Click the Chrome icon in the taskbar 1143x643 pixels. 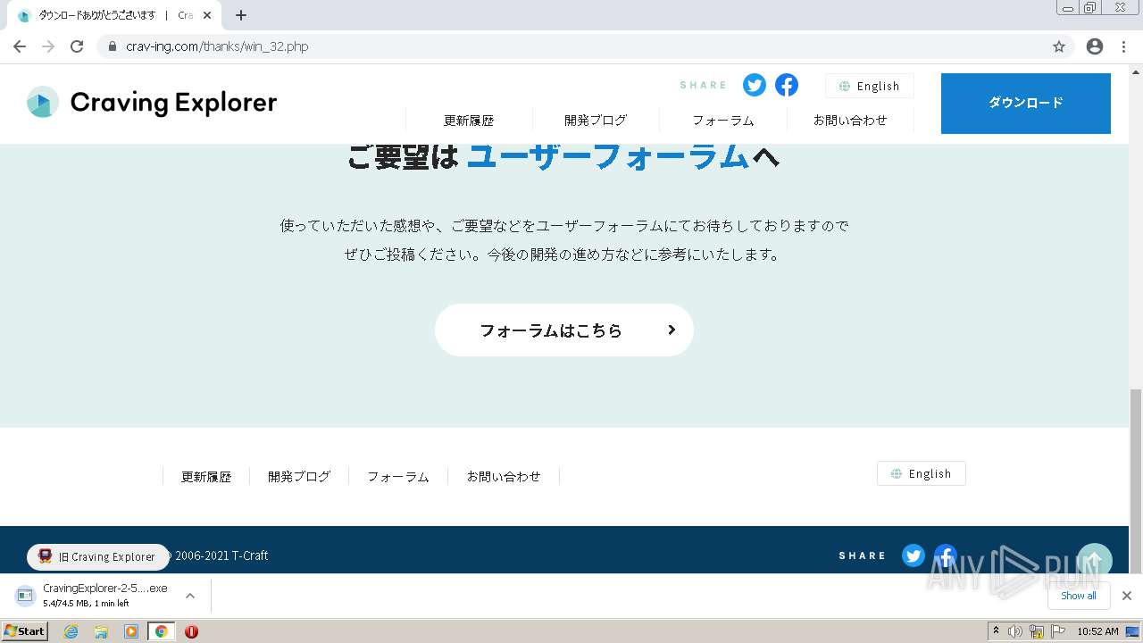click(161, 631)
